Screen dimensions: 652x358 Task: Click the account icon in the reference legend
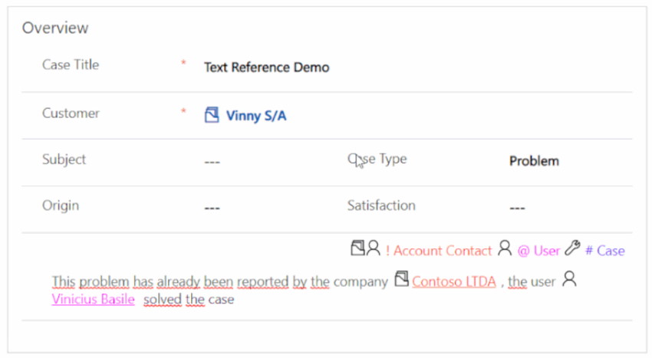(357, 248)
